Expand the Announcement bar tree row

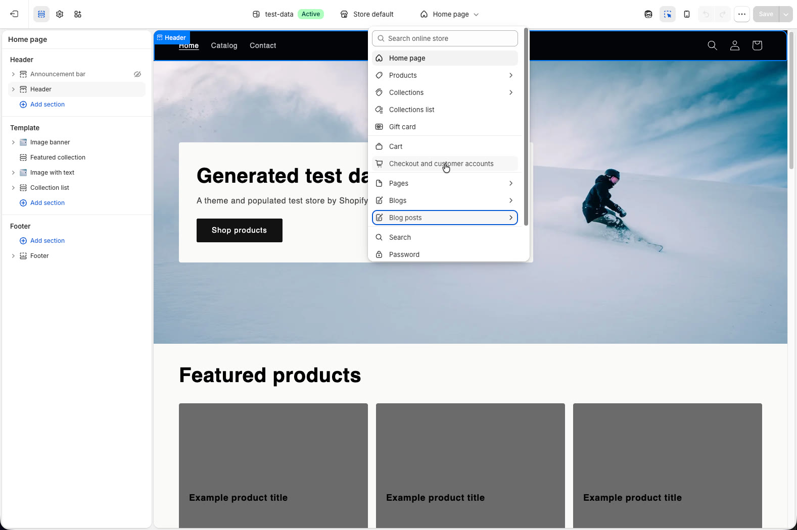click(x=13, y=74)
